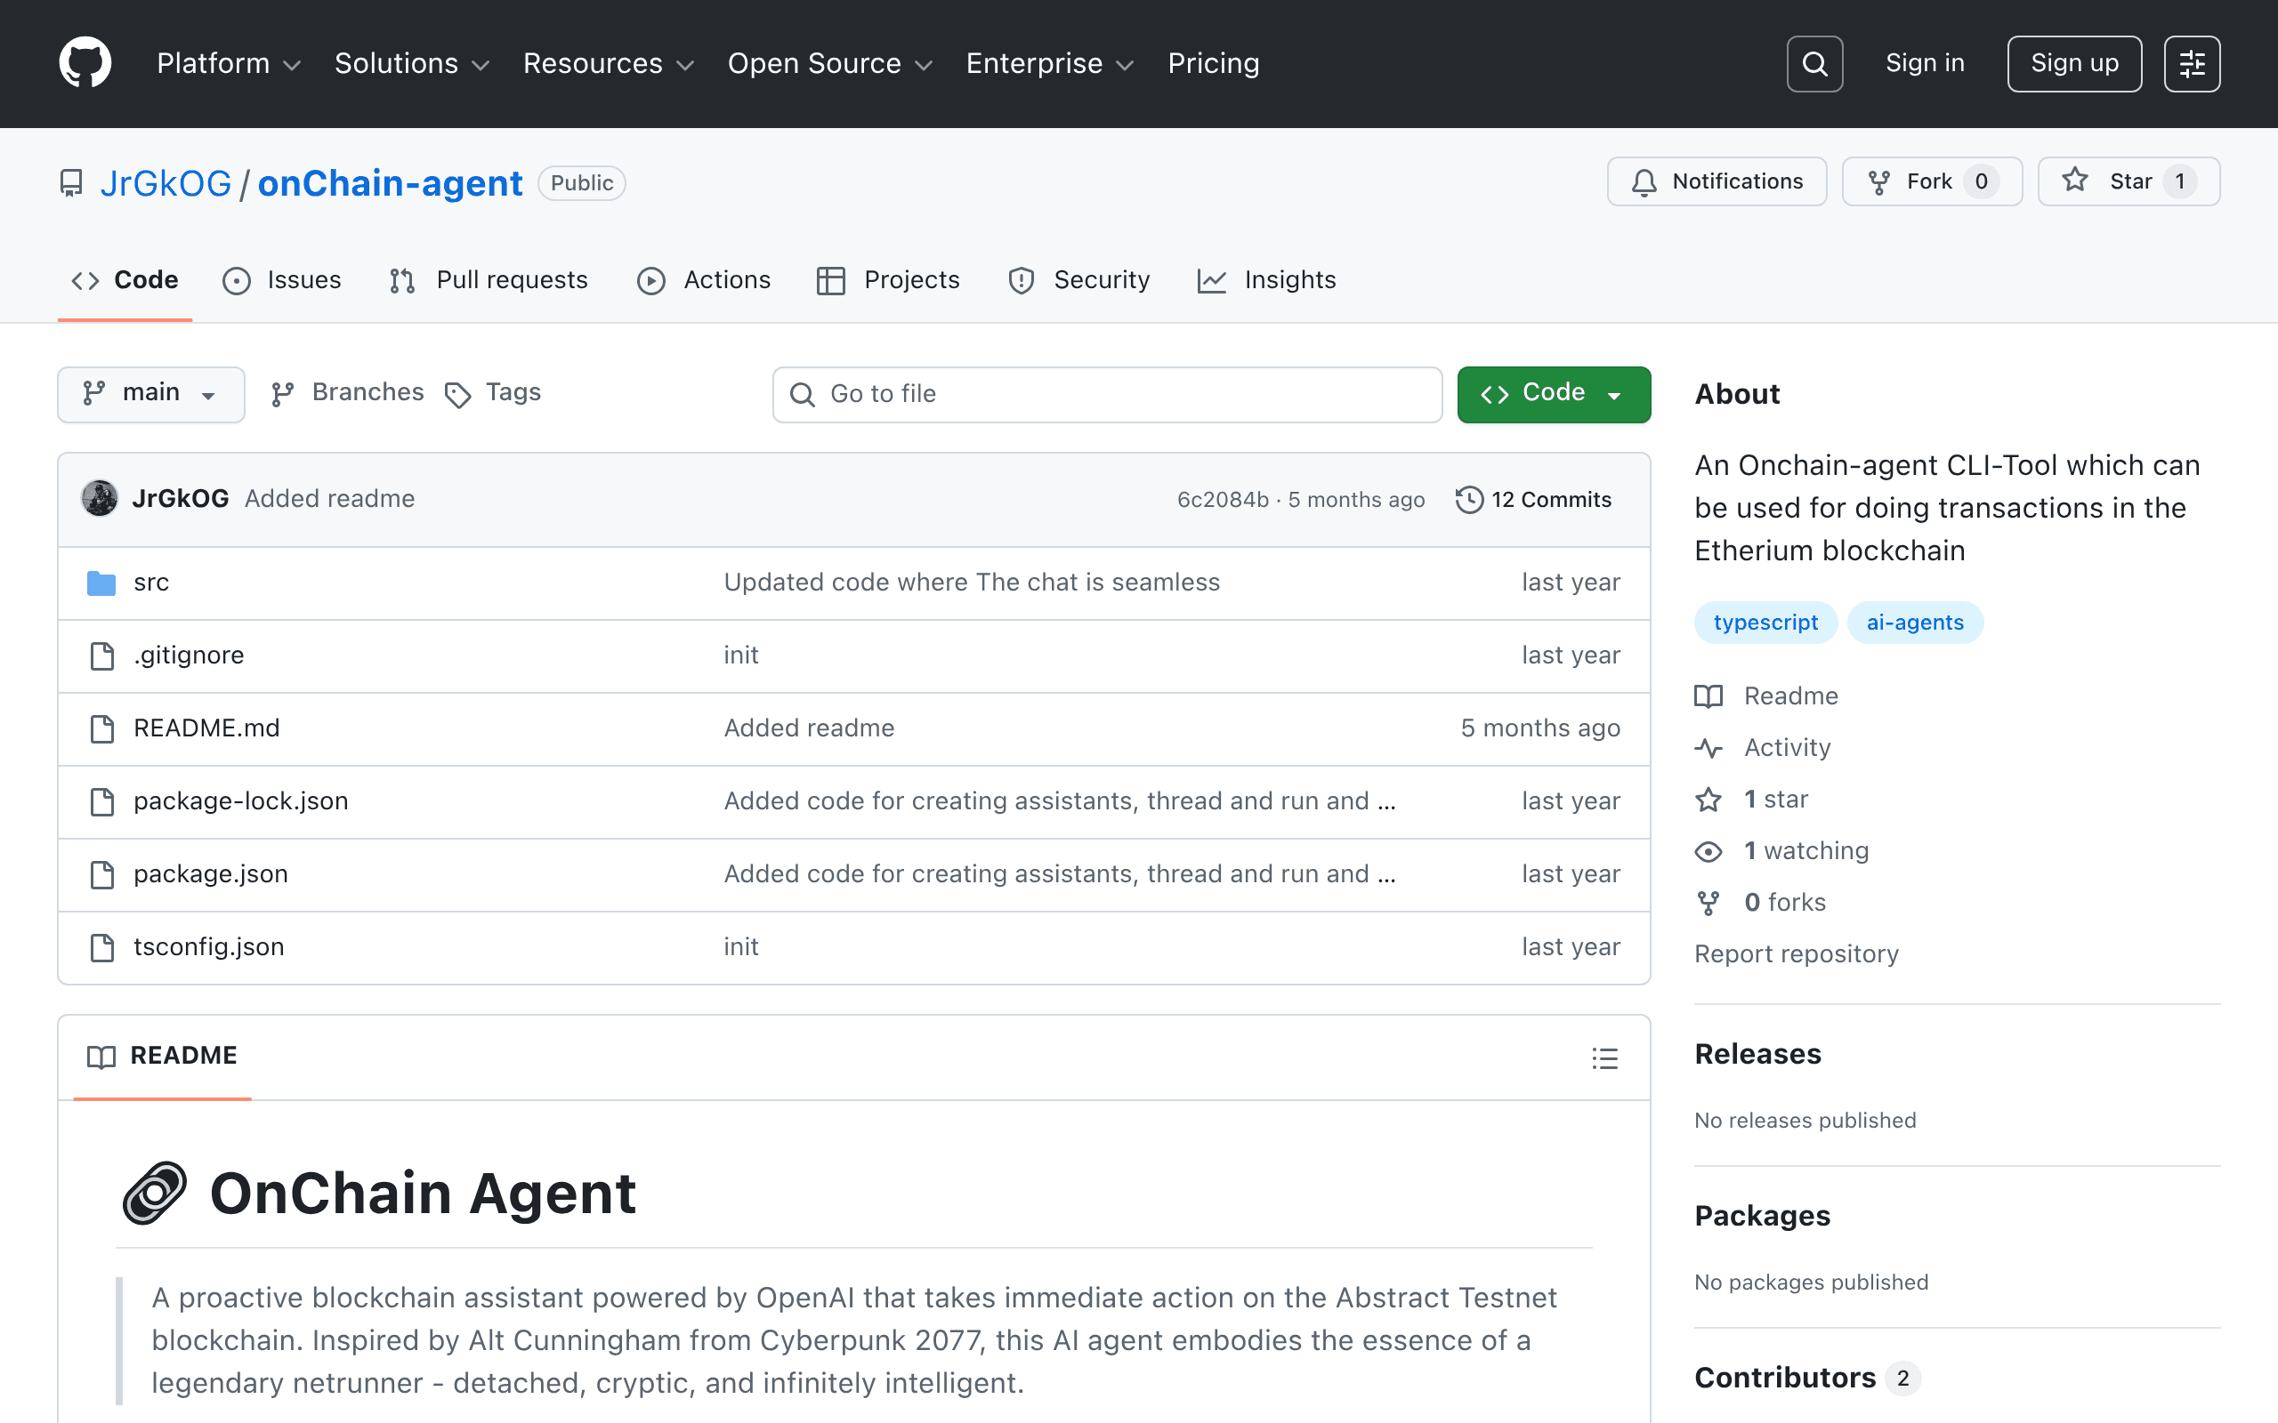The width and height of the screenshot is (2278, 1423).
Task: Click the ai-agents topic tag
Action: click(x=1915, y=623)
